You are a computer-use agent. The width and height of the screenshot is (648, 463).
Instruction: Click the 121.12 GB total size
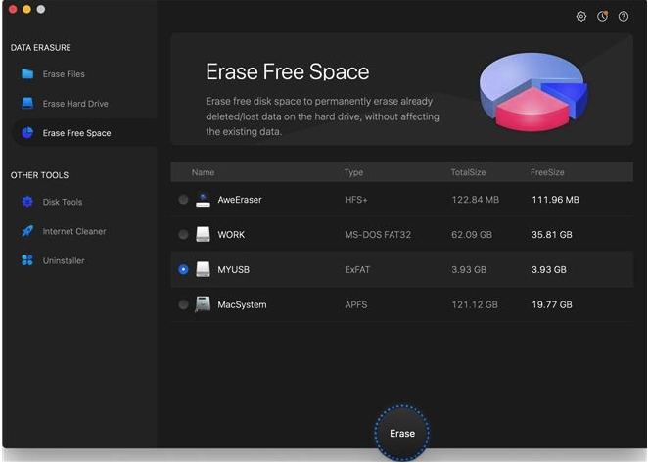[475, 304]
